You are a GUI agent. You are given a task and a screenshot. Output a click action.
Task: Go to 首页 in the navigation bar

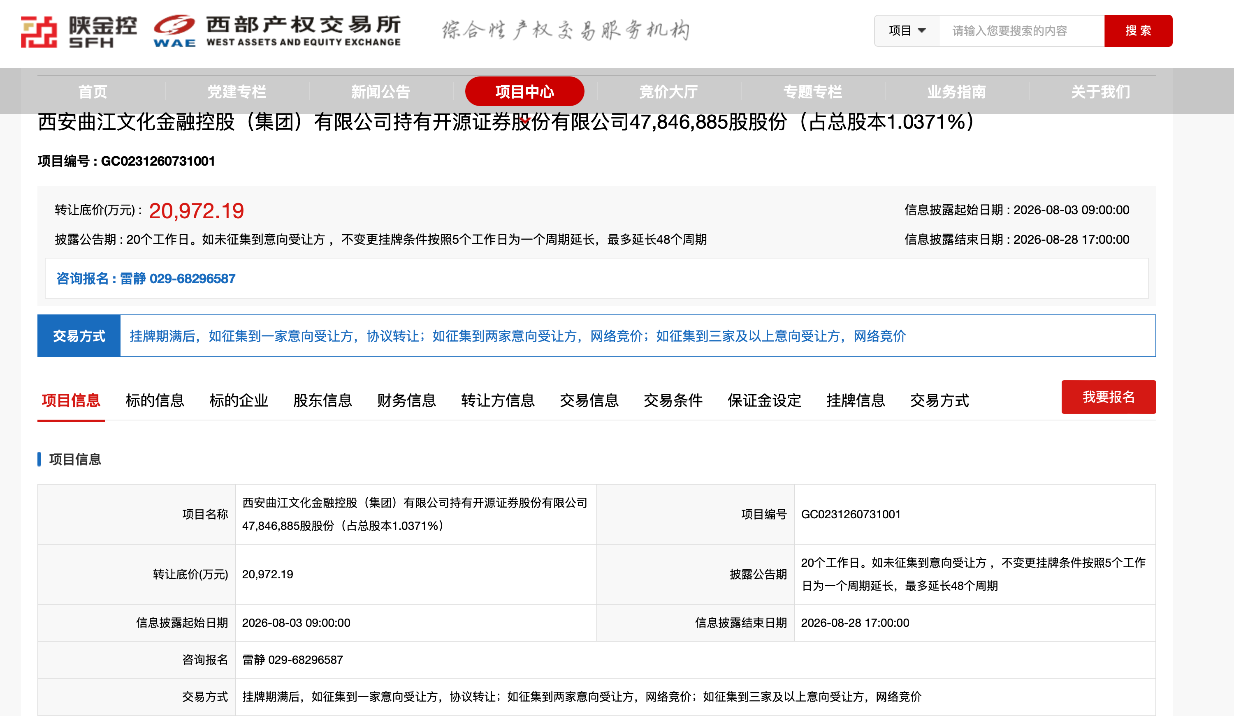click(x=93, y=92)
